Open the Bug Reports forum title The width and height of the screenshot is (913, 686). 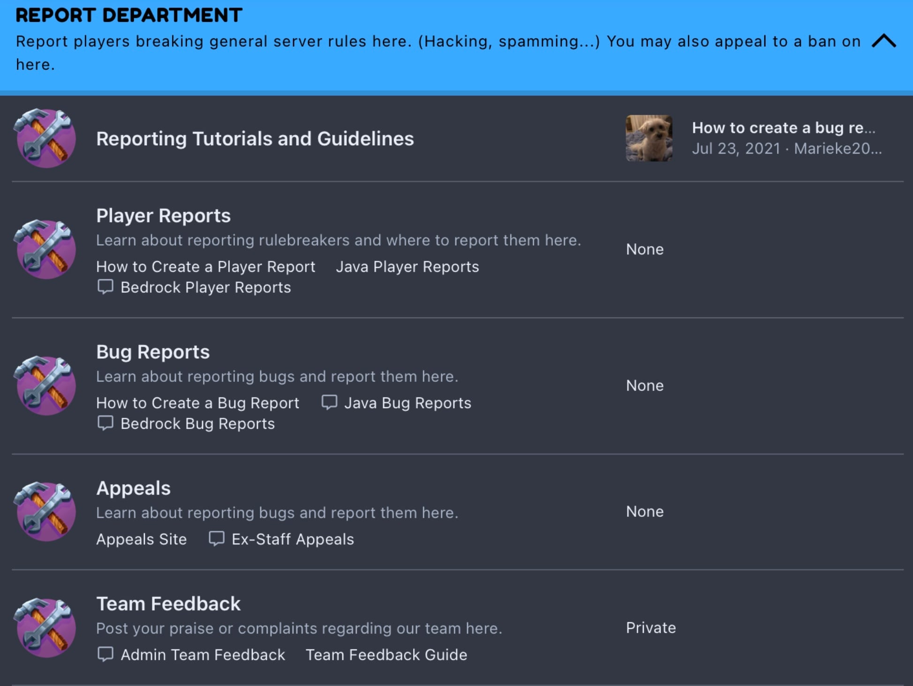click(x=153, y=352)
